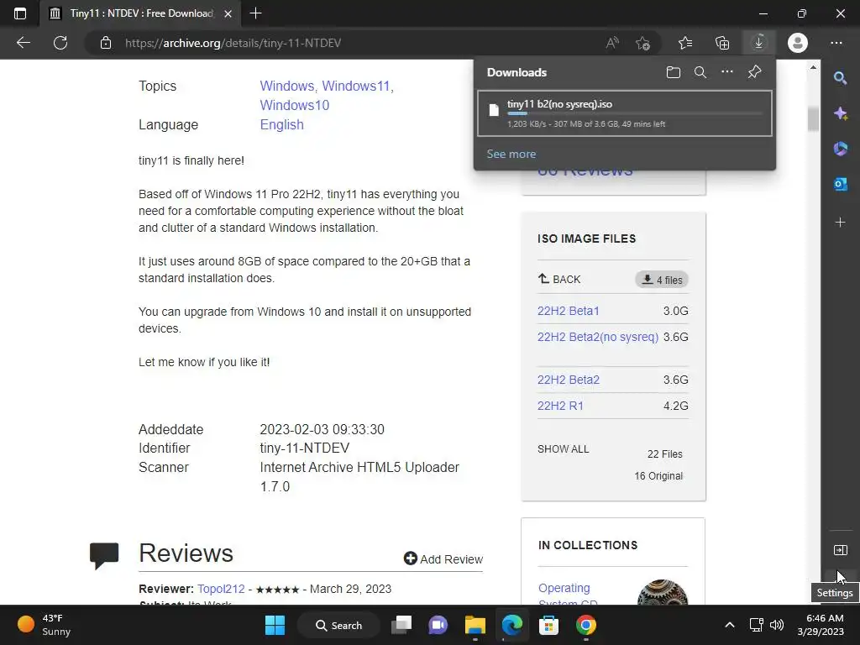Open the tab actions menu icon
The image size is (860, 645).
20,13
